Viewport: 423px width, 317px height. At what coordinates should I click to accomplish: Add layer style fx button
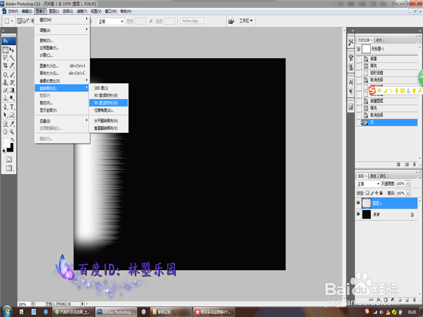coord(379,300)
